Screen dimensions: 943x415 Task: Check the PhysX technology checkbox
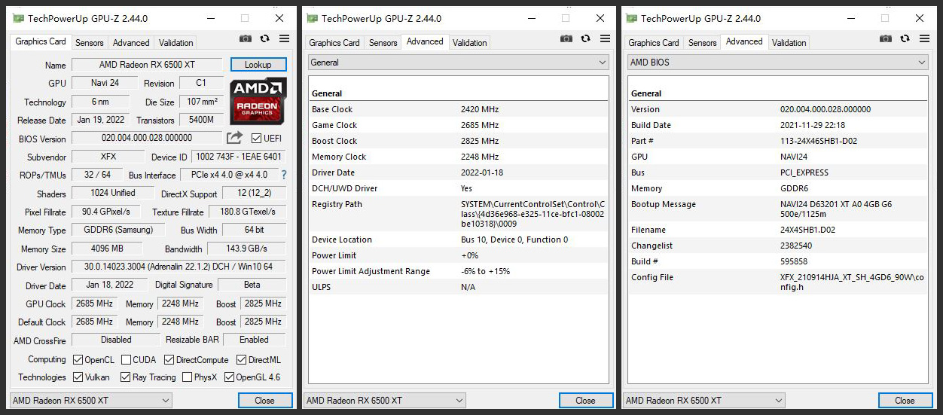pyautogui.click(x=187, y=377)
